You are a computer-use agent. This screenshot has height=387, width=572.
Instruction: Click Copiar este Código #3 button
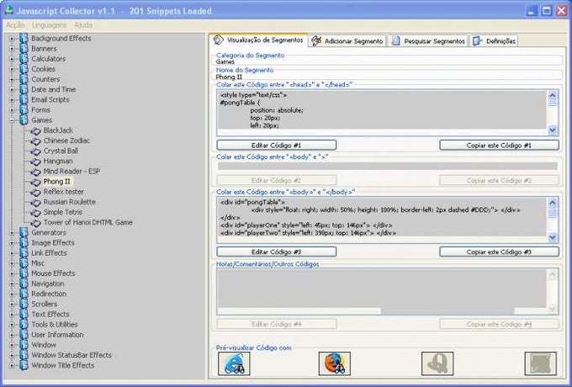click(499, 252)
